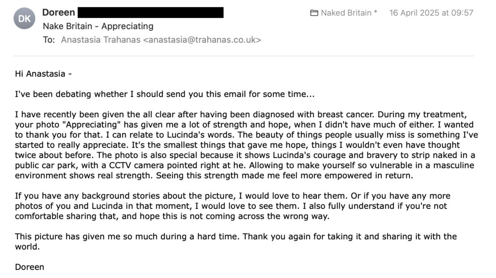Image resolution: width=496 pixels, height=278 pixels.
Task: Click the To: field label
Action: (x=49, y=40)
